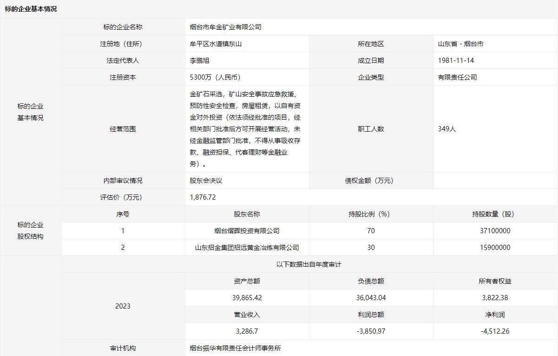Select the 资产总额 header cell

[x=247, y=281]
